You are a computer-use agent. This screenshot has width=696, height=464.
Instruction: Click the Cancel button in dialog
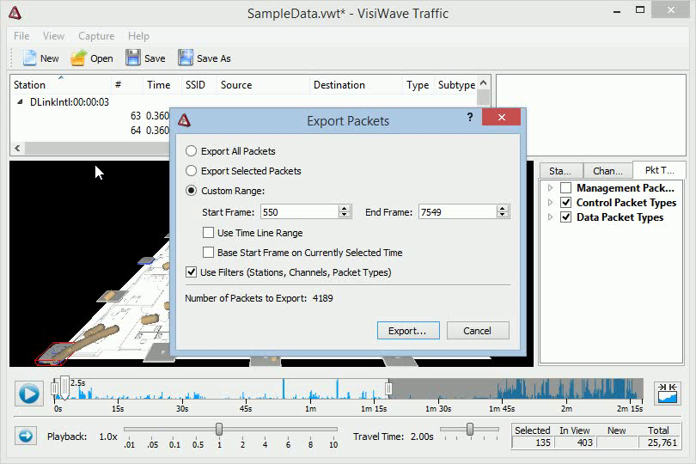click(477, 331)
